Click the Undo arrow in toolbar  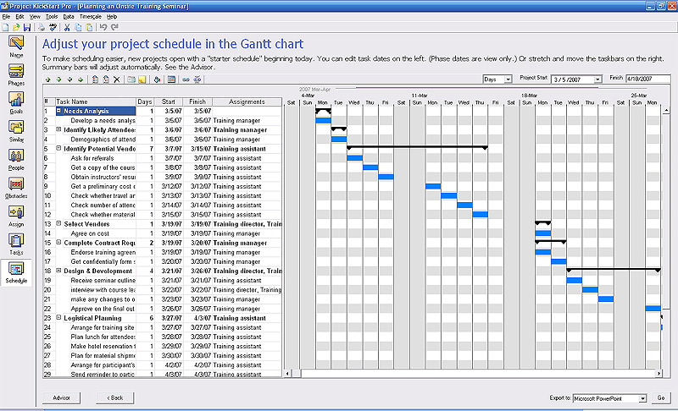(103, 27)
